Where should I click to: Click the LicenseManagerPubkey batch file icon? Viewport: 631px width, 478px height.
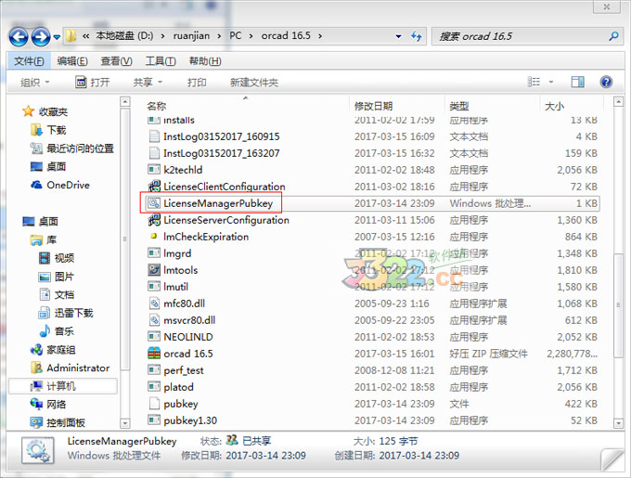click(154, 203)
